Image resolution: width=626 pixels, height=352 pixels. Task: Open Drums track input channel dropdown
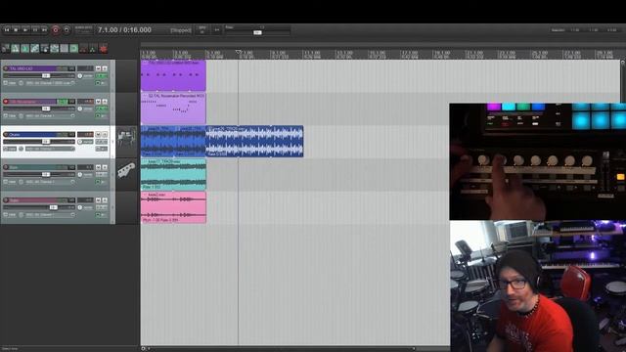(50, 149)
